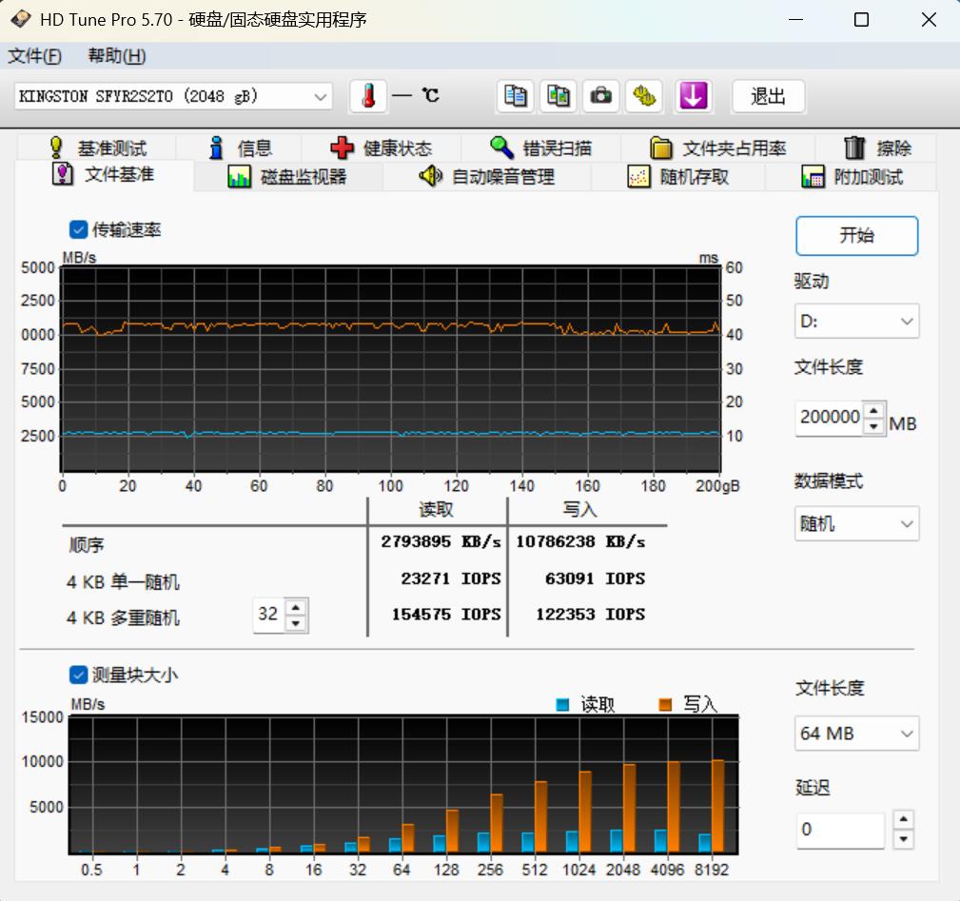
Task: Increase the queue depth 32 spinner
Action: pyautogui.click(x=296, y=607)
